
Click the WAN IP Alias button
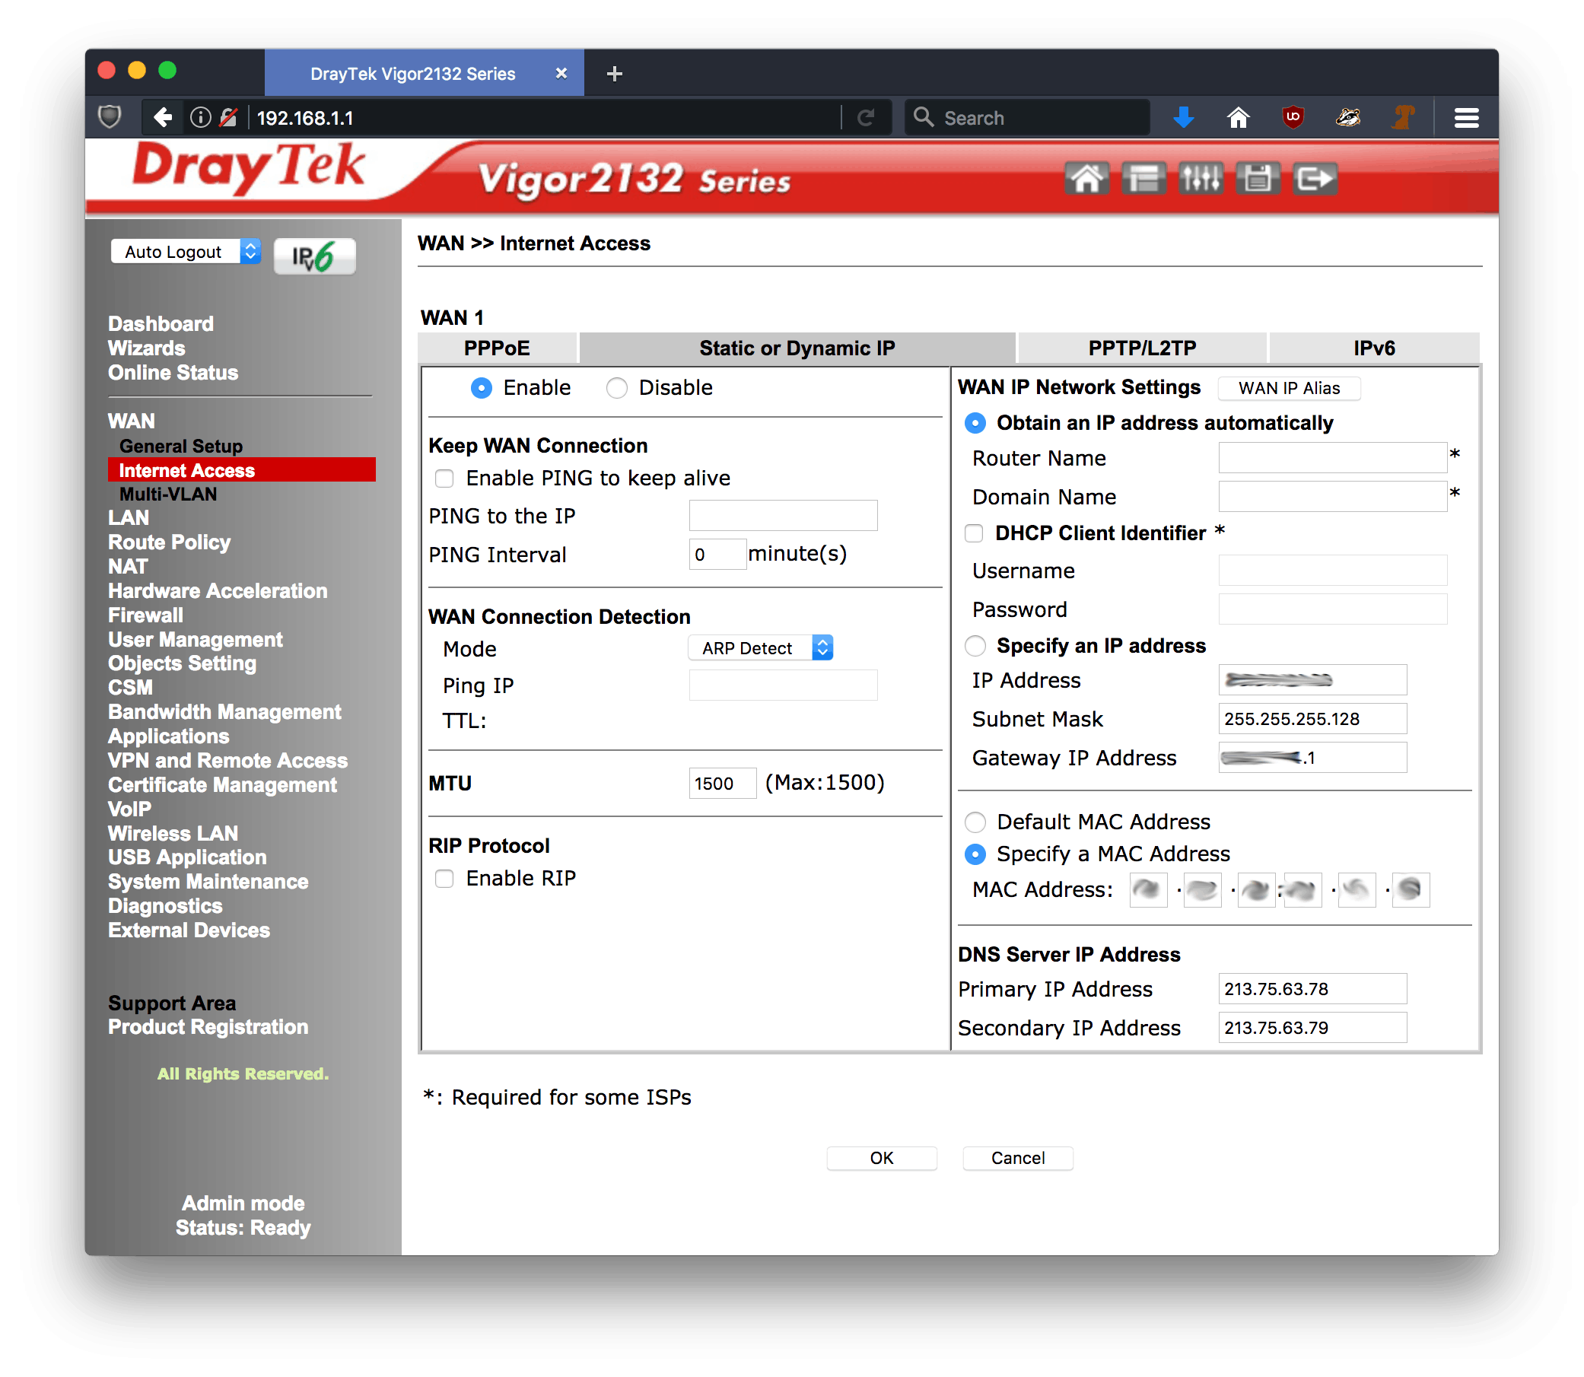pyautogui.click(x=1289, y=388)
